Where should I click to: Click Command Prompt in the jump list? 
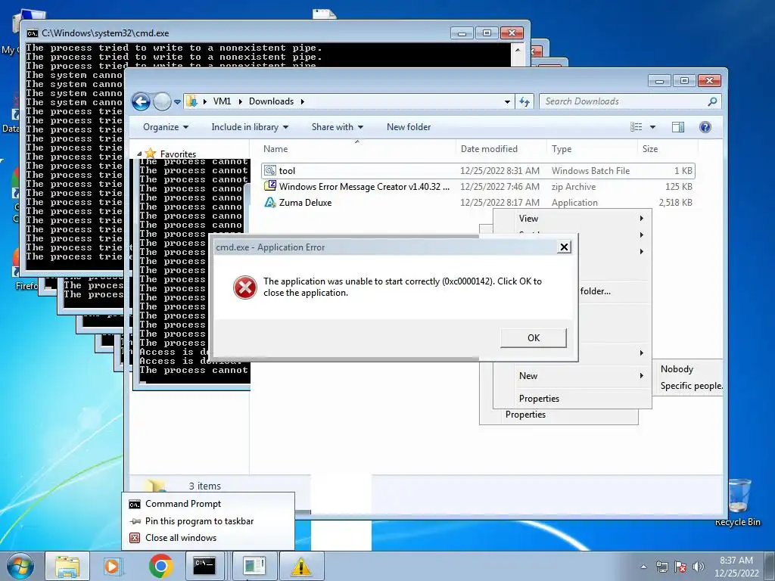[x=208, y=504]
